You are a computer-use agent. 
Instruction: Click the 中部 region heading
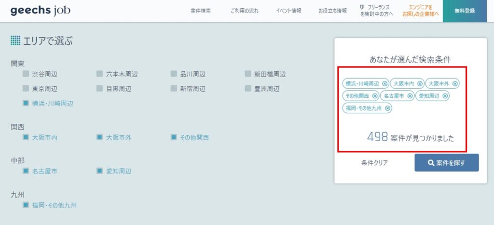click(x=18, y=160)
